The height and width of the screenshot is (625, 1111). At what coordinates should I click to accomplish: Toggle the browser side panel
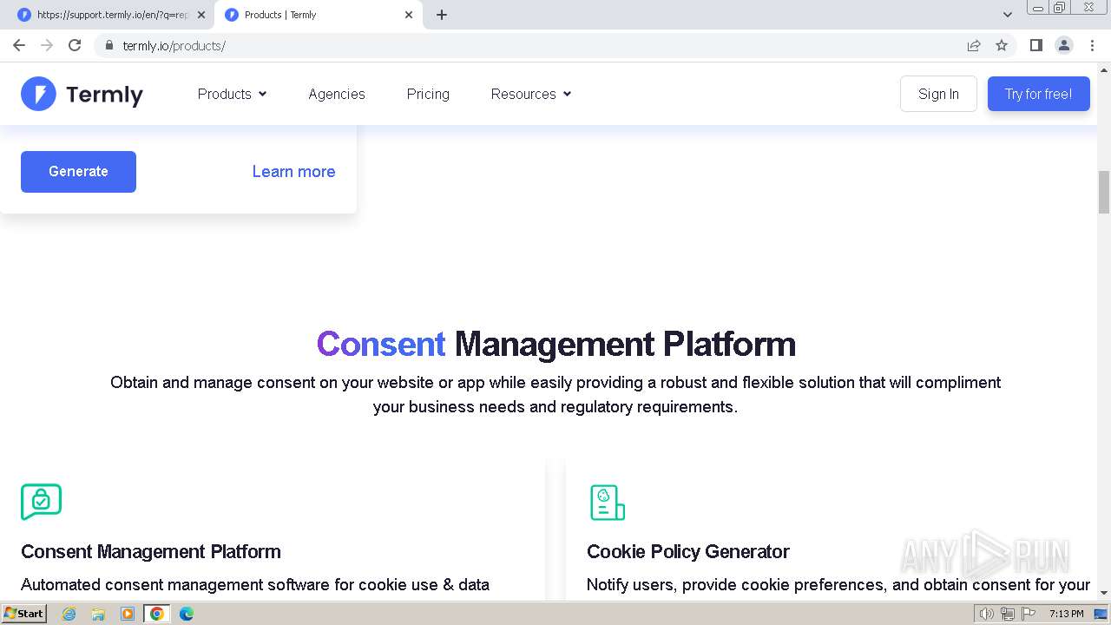click(x=1036, y=45)
